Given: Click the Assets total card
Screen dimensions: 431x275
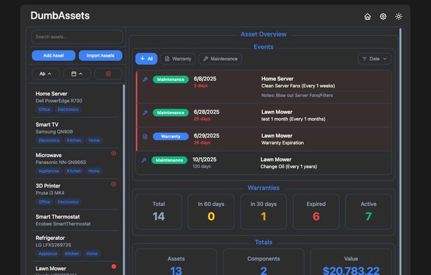Looking at the screenshot, I should [x=176, y=262].
